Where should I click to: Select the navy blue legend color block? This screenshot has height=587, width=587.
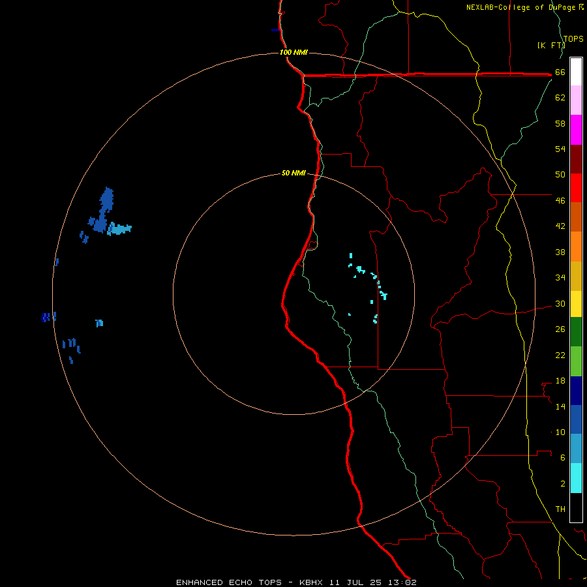click(x=576, y=391)
